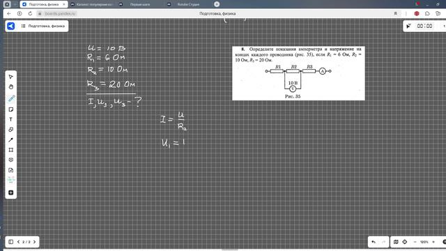Click the 2 / 2 page indicator

26,242
